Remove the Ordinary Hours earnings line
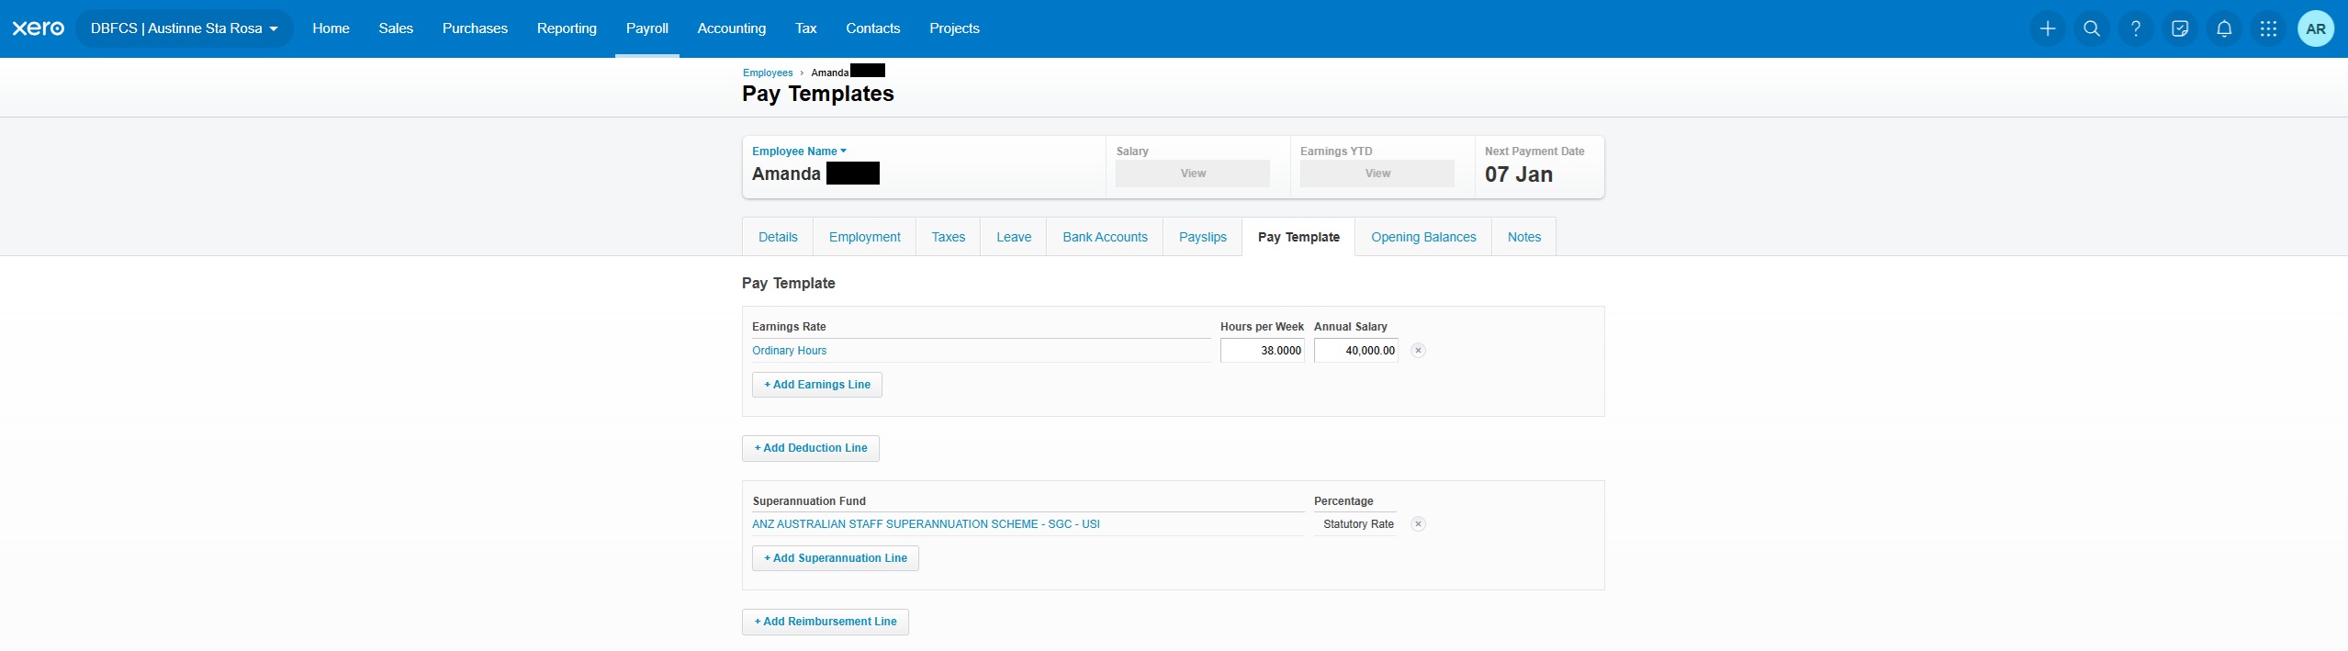Viewport: 2348px width, 651px height. pyautogui.click(x=1418, y=351)
